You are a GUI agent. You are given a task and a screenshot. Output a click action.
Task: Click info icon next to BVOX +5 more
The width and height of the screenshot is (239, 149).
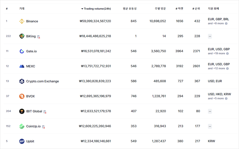coord(226,99)
